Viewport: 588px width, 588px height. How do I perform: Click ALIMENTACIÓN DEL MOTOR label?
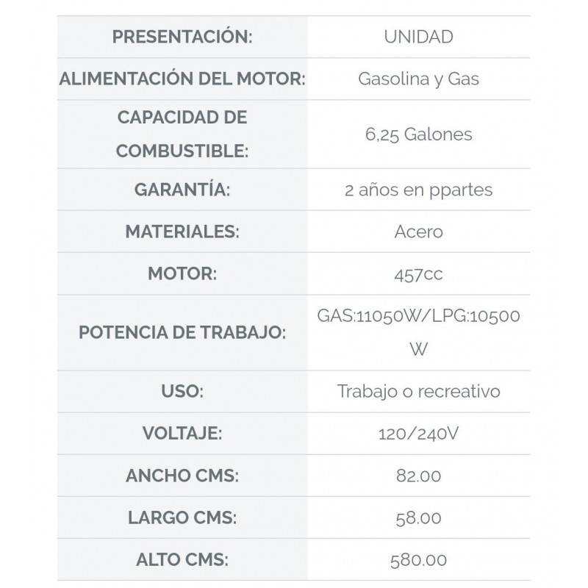click(x=182, y=79)
